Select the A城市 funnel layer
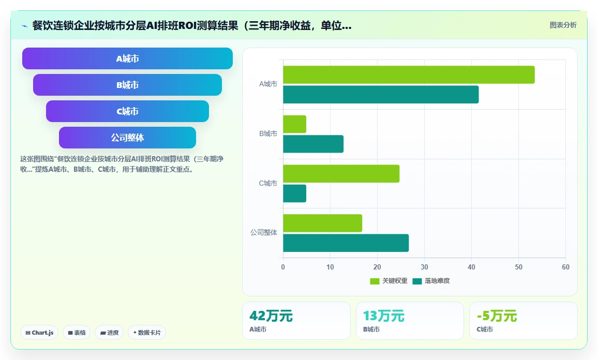The height and width of the screenshot is (360, 598). tap(127, 58)
